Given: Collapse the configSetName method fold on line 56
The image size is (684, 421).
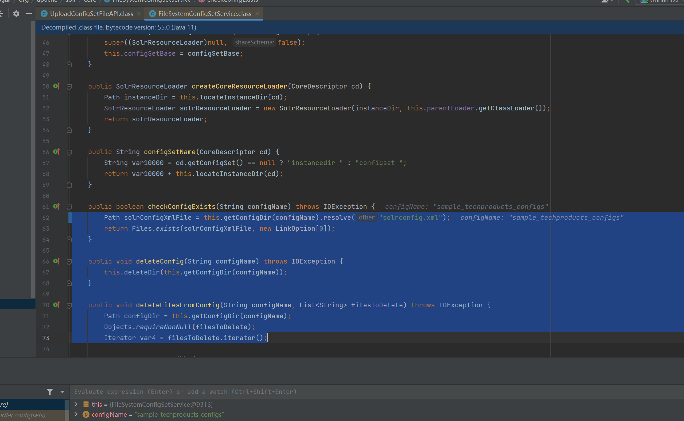Looking at the screenshot, I should (x=69, y=152).
